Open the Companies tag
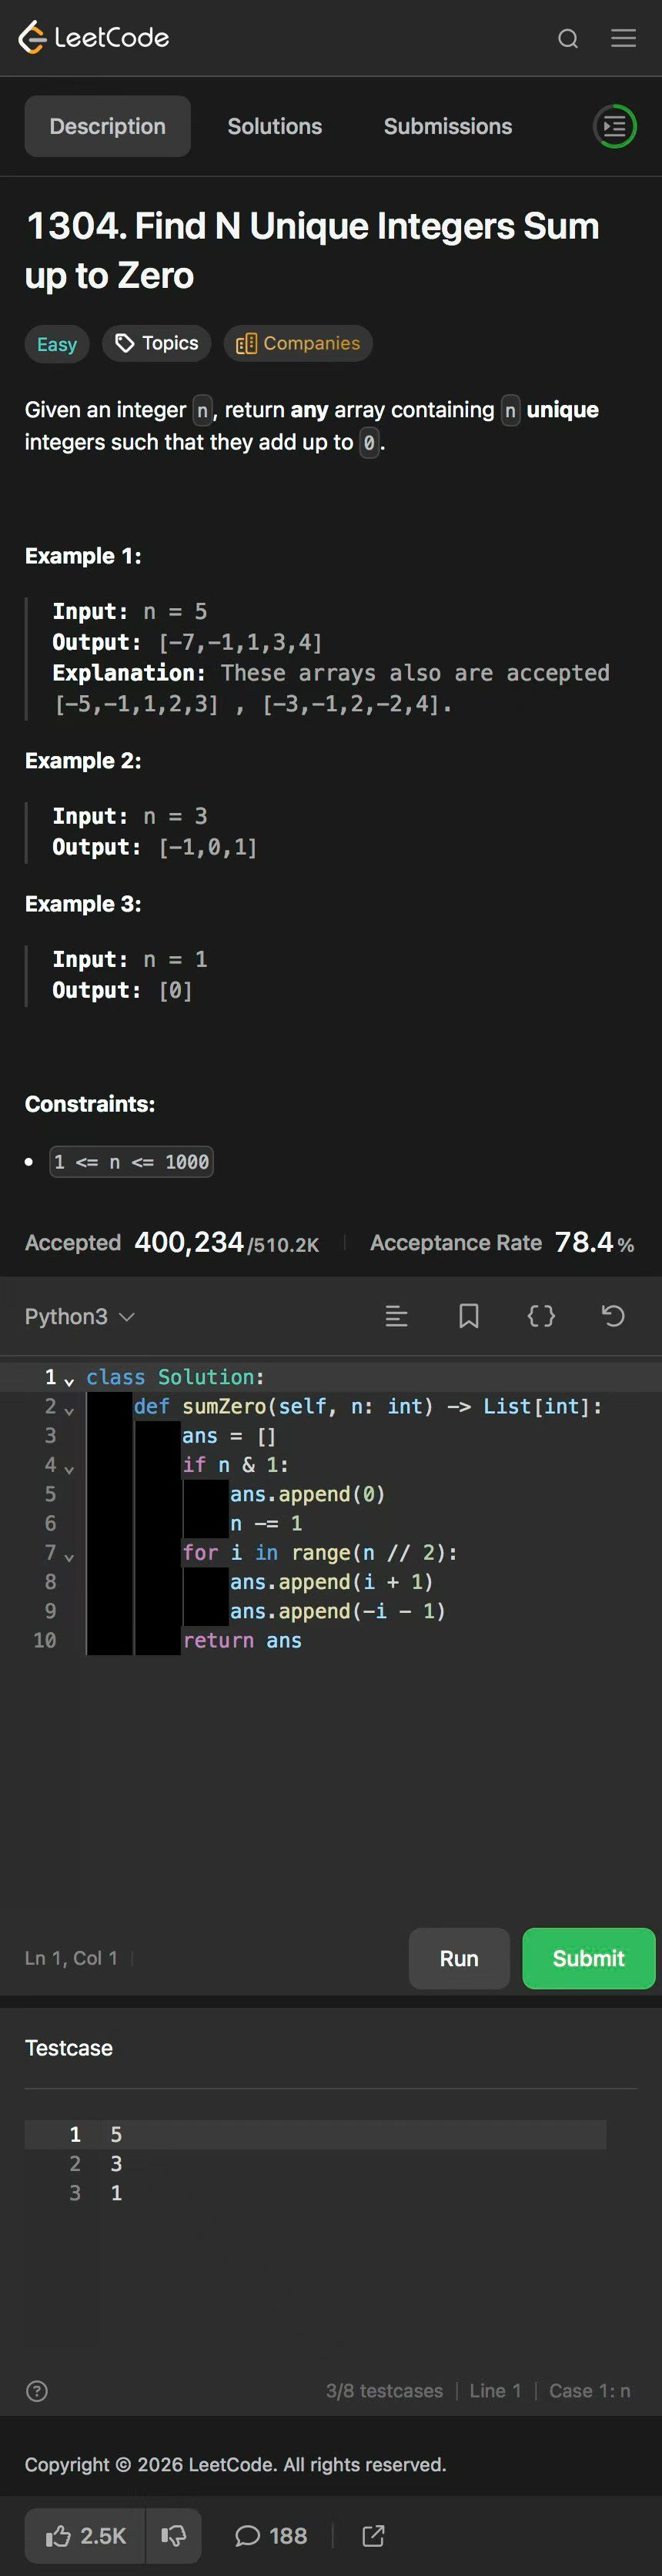The width and height of the screenshot is (662, 2576). (298, 344)
